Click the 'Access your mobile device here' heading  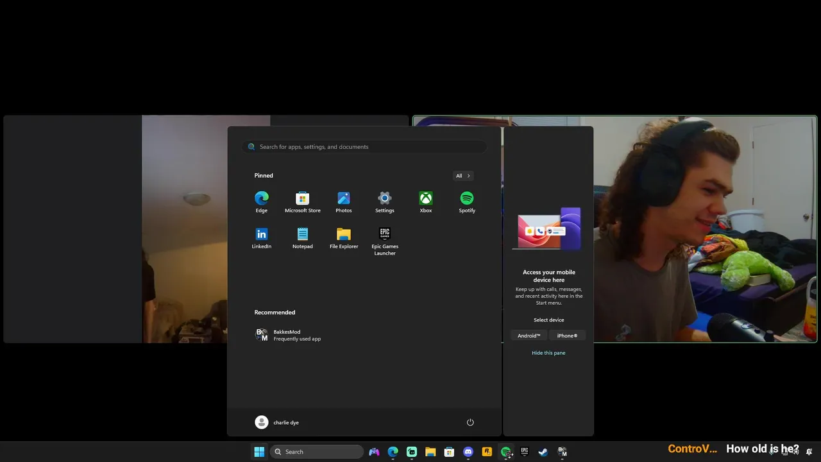[549, 276]
